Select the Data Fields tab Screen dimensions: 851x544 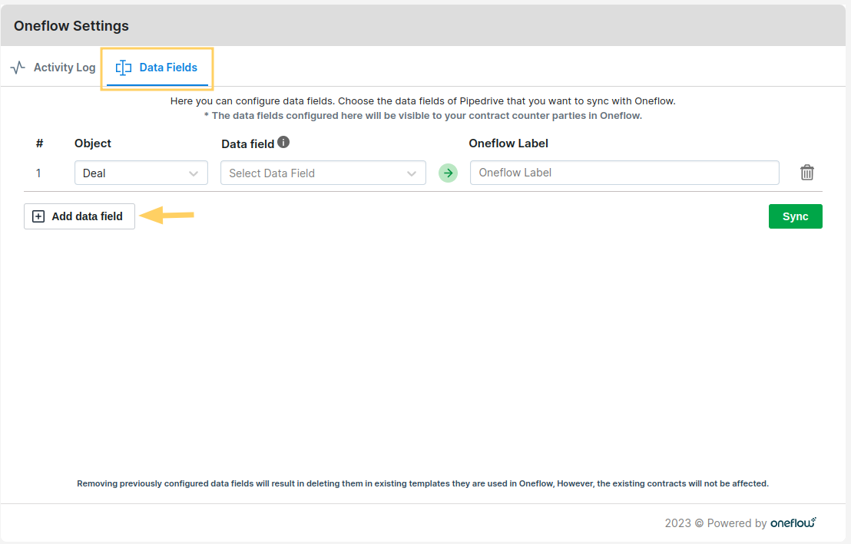click(x=157, y=68)
